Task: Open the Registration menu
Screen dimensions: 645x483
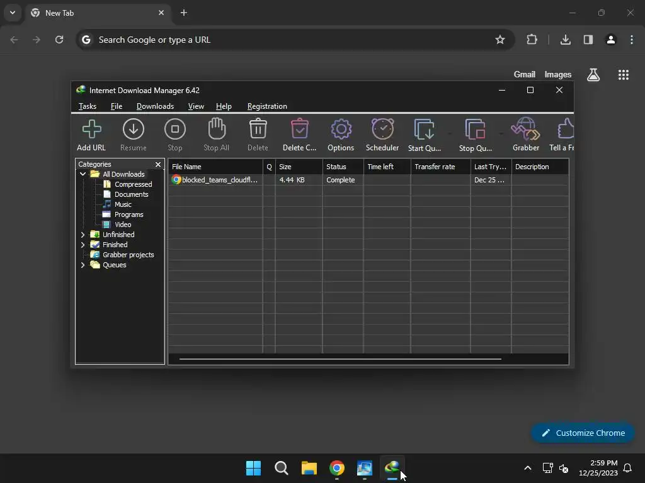Action: pyautogui.click(x=267, y=106)
